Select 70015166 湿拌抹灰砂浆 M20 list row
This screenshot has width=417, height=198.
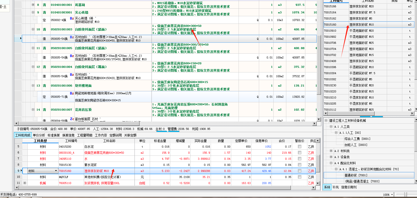click(369, 6)
